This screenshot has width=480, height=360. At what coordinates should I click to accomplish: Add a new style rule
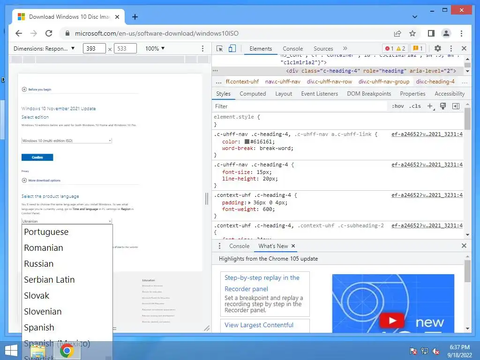(430, 106)
